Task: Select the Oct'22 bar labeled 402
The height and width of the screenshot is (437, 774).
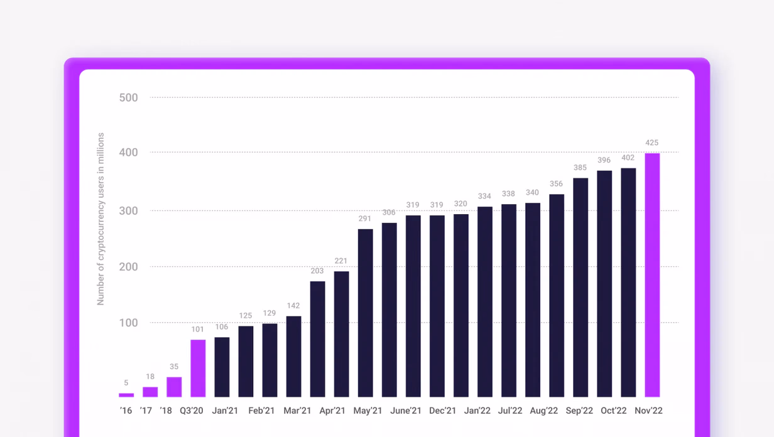Action: click(x=628, y=283)
